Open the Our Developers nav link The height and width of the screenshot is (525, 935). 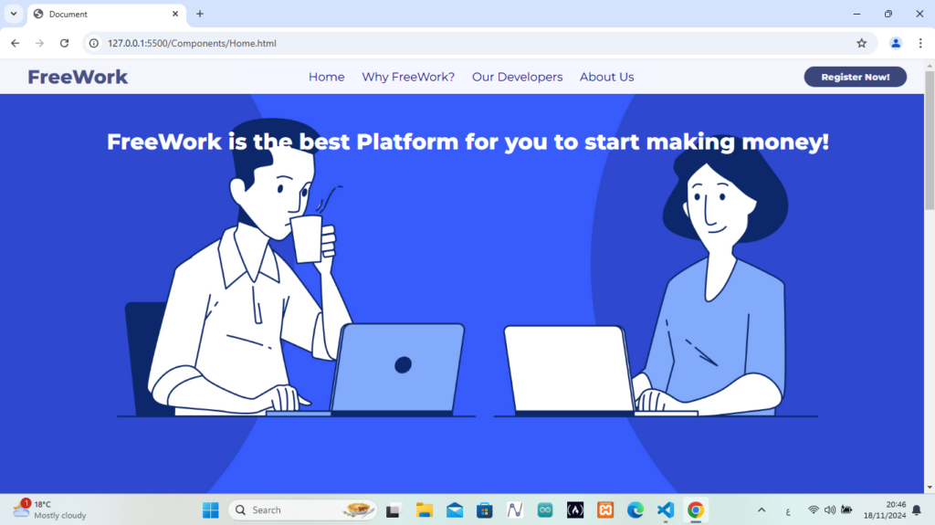coord(517,77)
